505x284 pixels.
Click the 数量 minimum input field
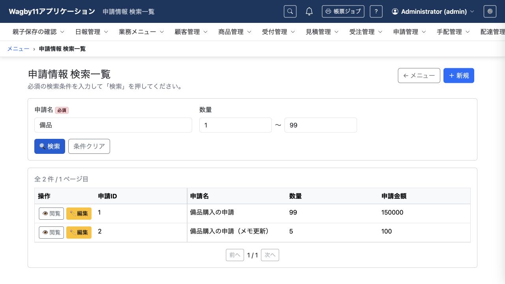point(236,125)
